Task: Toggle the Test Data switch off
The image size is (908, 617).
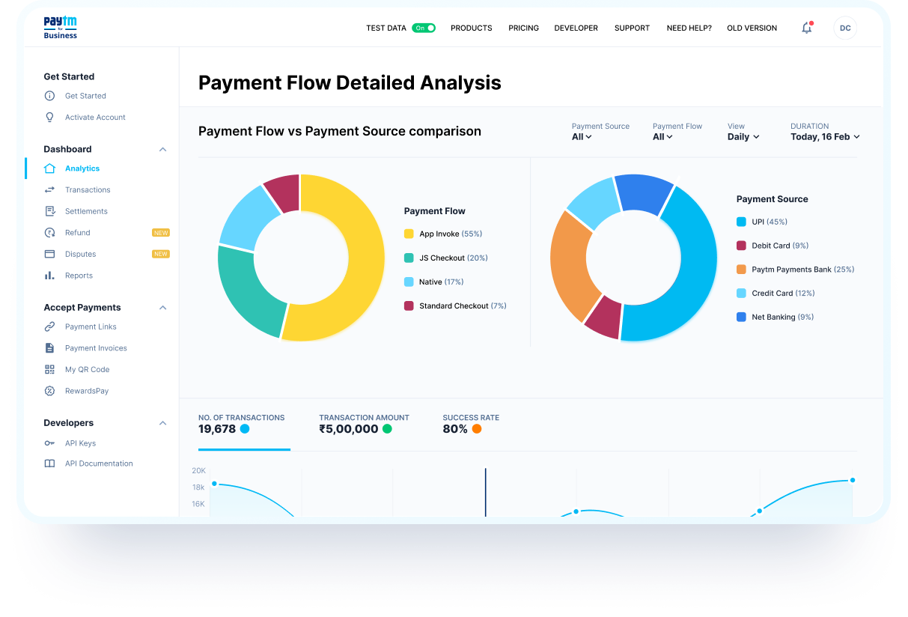Action: point(424,28)
